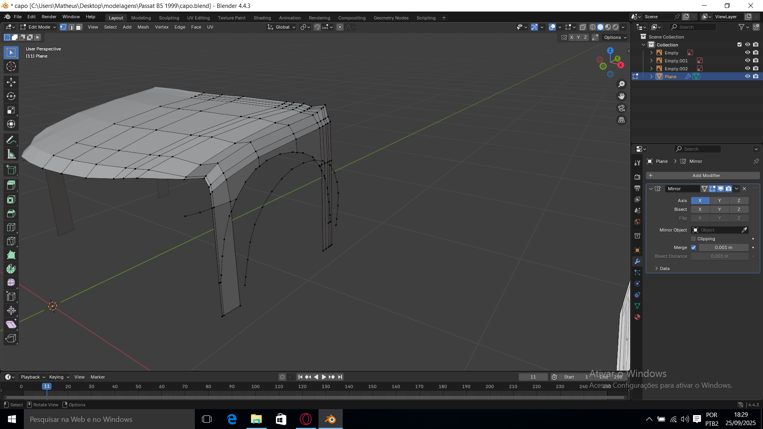Switch to the Sculpting workspace tab

(169, 18)
